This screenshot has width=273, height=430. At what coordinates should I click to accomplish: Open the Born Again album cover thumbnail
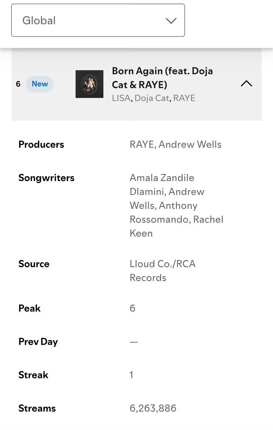89,84
